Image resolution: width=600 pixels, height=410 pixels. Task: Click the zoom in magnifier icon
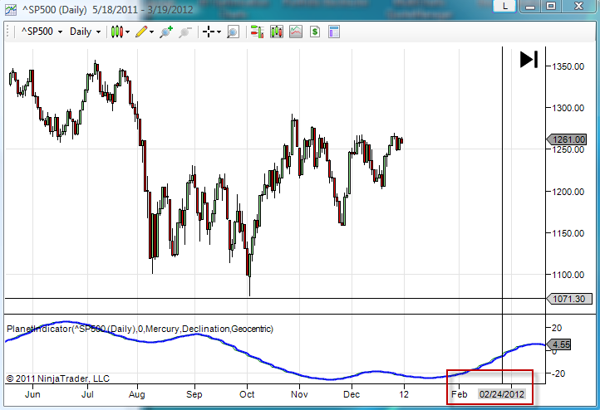tap(166, 32)
